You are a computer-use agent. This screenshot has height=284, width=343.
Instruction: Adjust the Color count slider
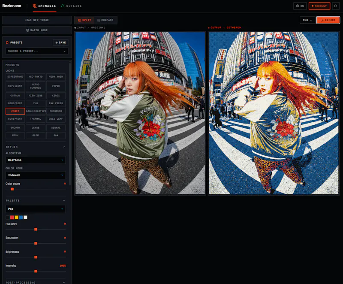pyautogui.click(x=12, y=189)
